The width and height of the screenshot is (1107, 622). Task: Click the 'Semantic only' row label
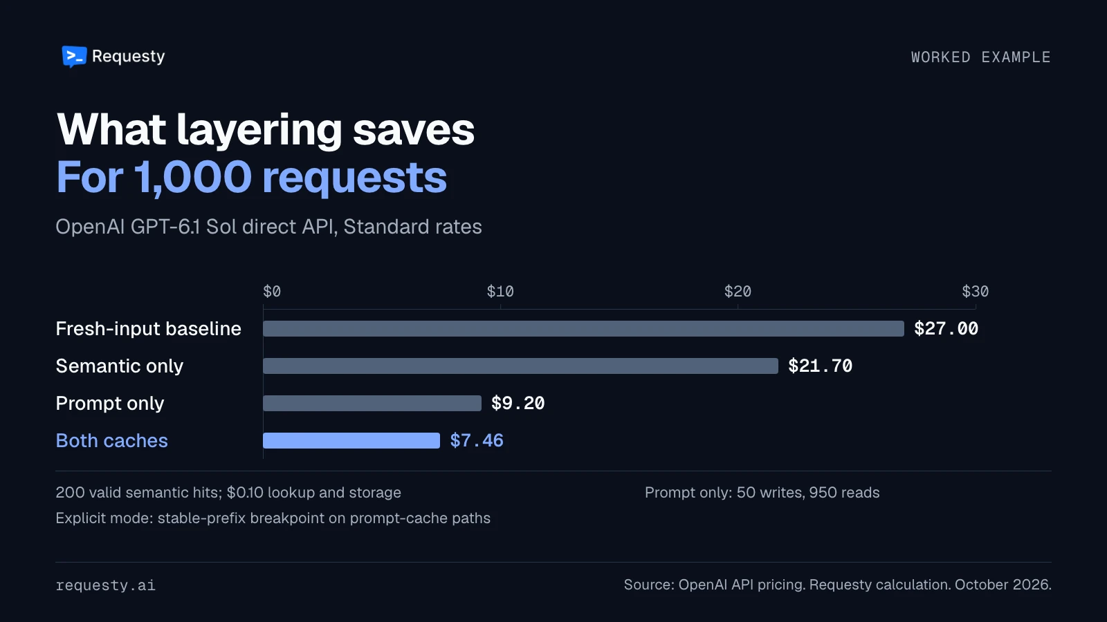[x=119, y=366]
